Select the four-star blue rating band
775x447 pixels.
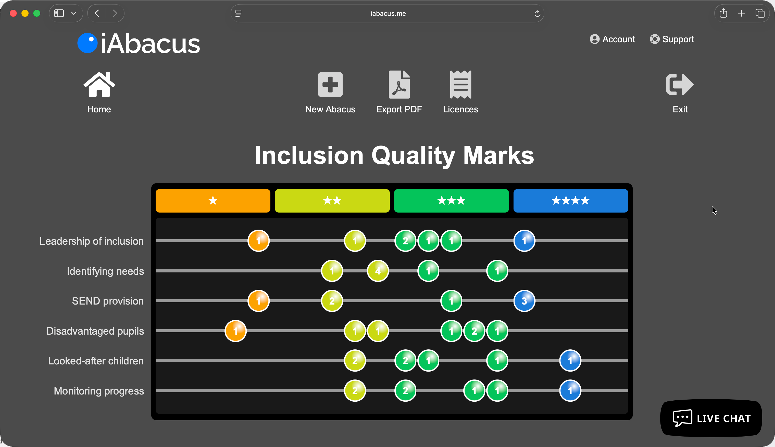click(x=570, y=201)
